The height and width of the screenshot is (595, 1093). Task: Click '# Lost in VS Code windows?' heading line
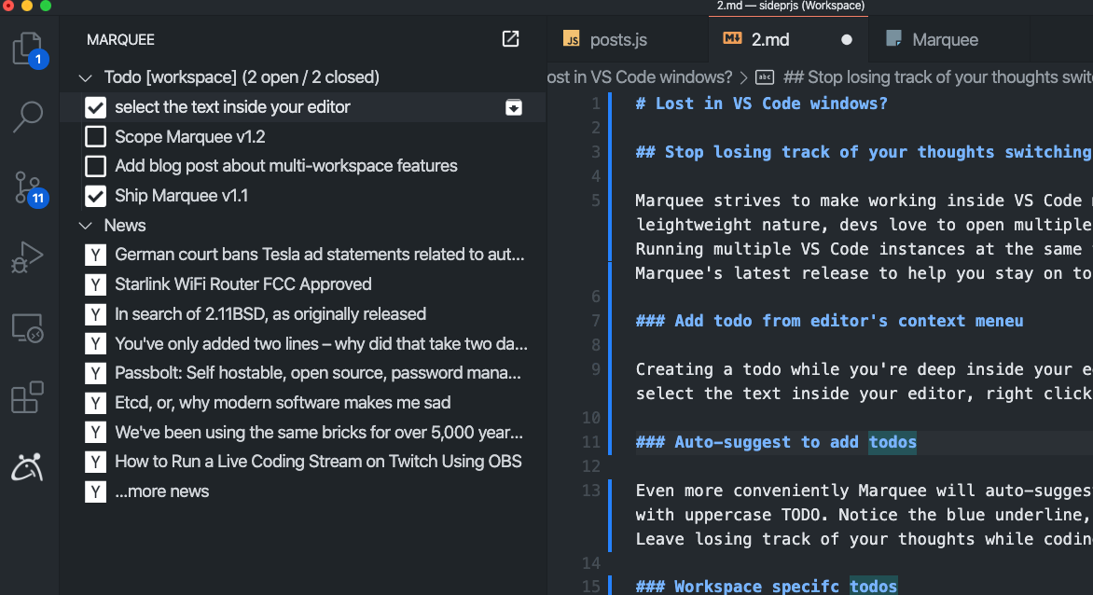[x=761, y=104]
